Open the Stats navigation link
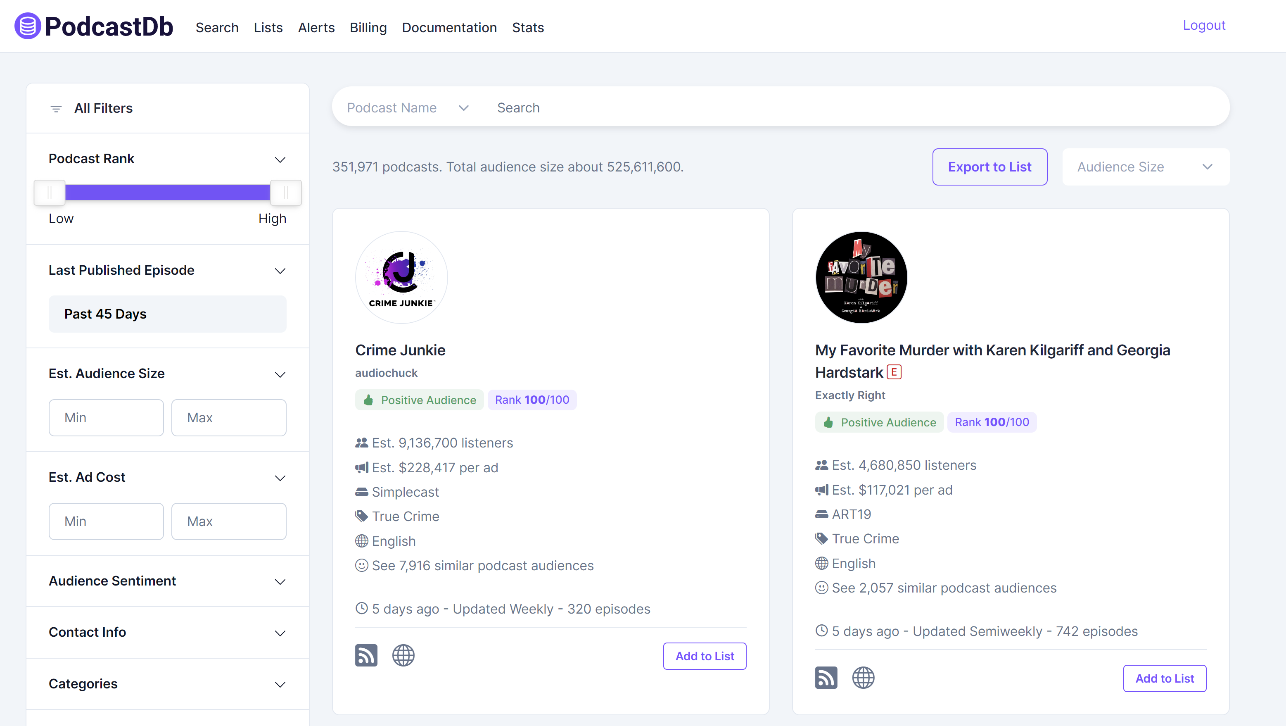 [528, 28]
